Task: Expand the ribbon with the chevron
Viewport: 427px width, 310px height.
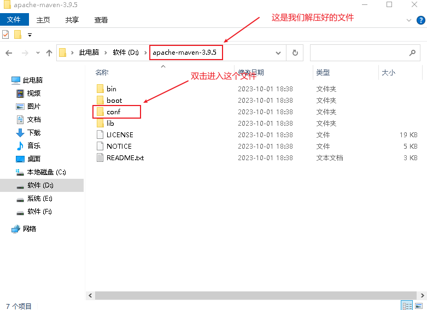Action: (409, 20)
